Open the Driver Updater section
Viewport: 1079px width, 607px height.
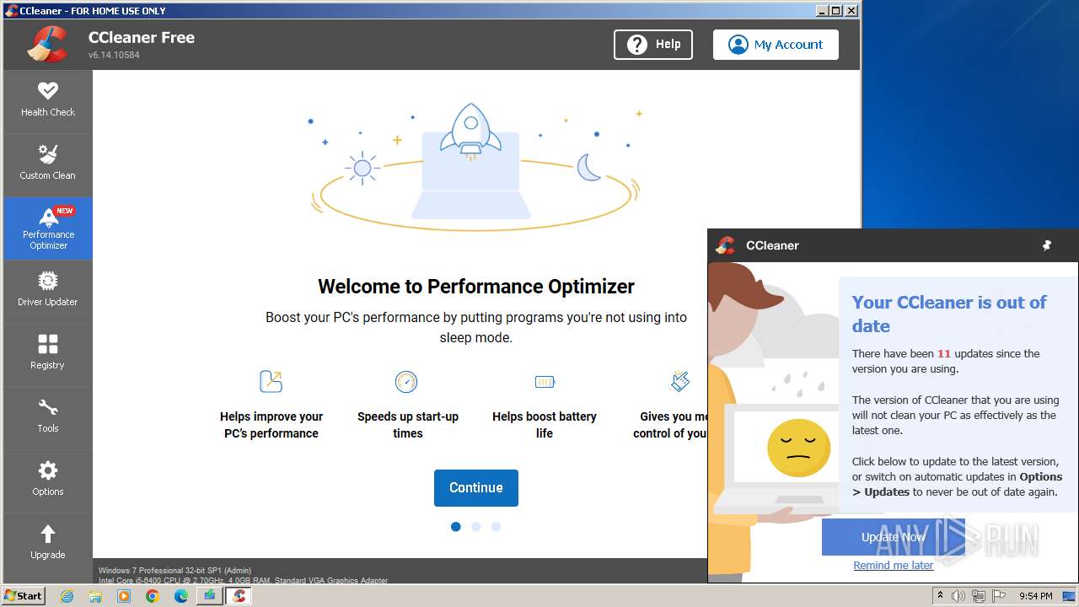pos(48,291)
